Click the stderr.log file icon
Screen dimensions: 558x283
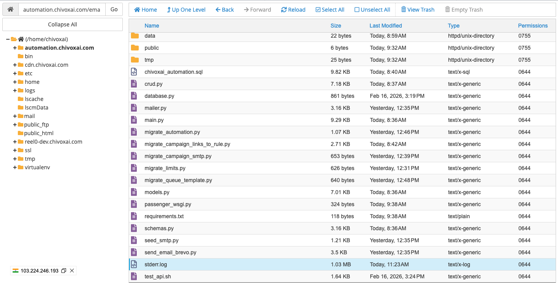coord(134,264)
